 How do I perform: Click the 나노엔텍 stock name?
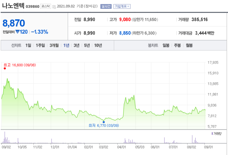(13, 6)
